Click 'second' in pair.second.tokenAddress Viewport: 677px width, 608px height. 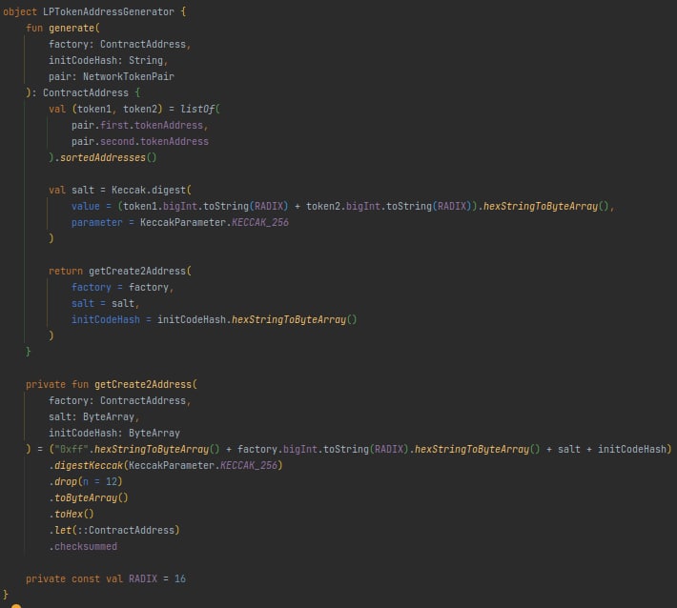click(117, 141)
